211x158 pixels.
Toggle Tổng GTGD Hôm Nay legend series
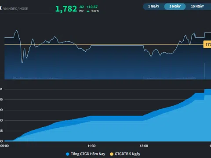point(86,154)
